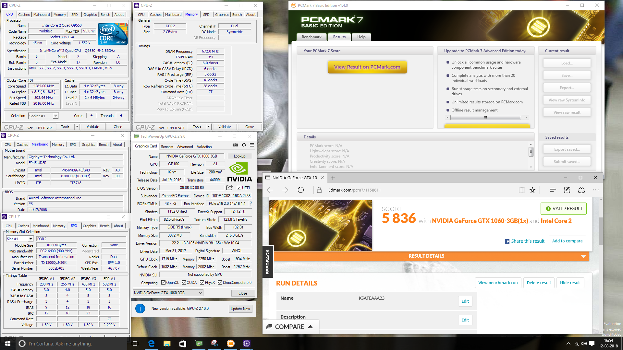The image size is (623, 350).
Task: Click the BIOS export share icon in GPU-Z
Action: click(x=229, y=188)
